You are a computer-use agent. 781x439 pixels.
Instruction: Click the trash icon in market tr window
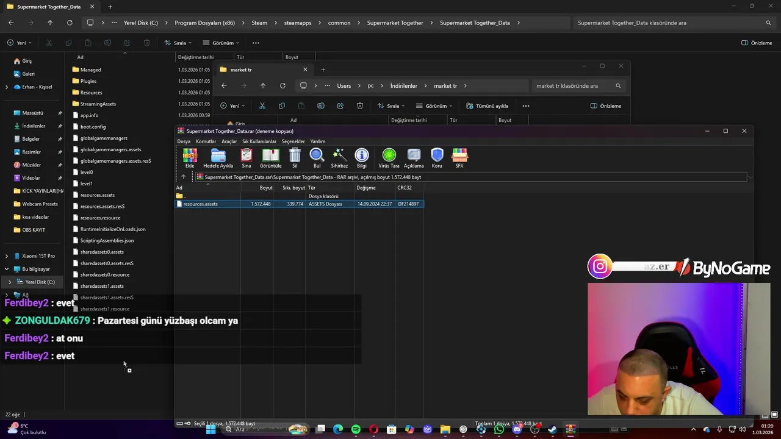coord(360,106)
